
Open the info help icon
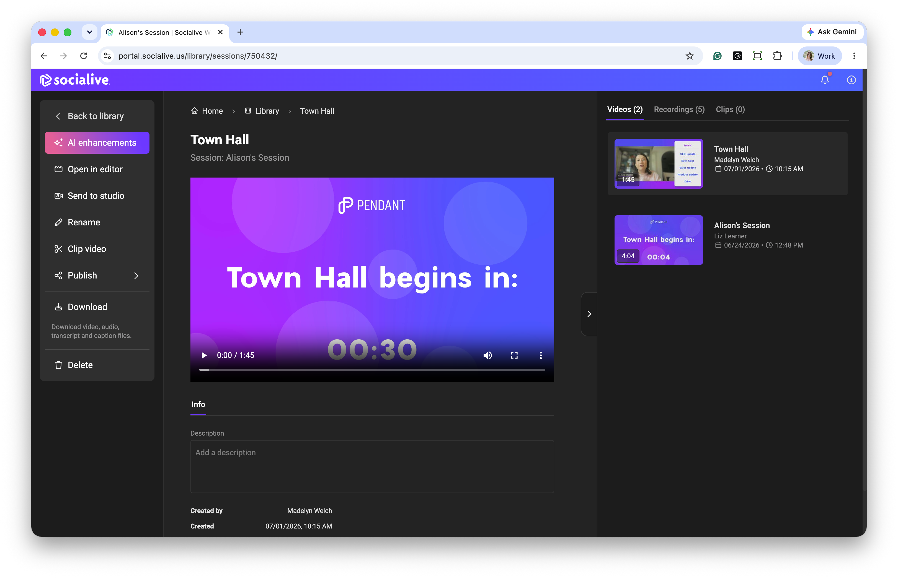click(x=851, y=80)
